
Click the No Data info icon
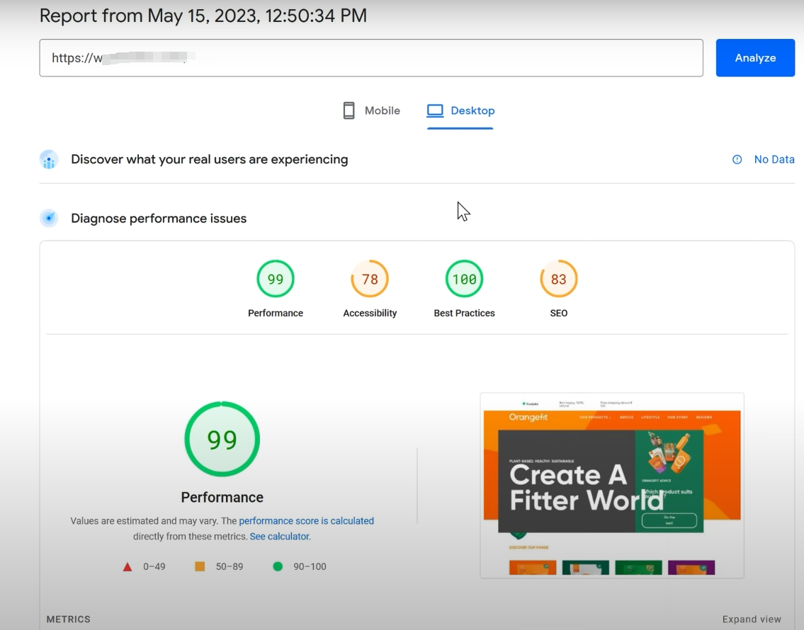[737, 160]
